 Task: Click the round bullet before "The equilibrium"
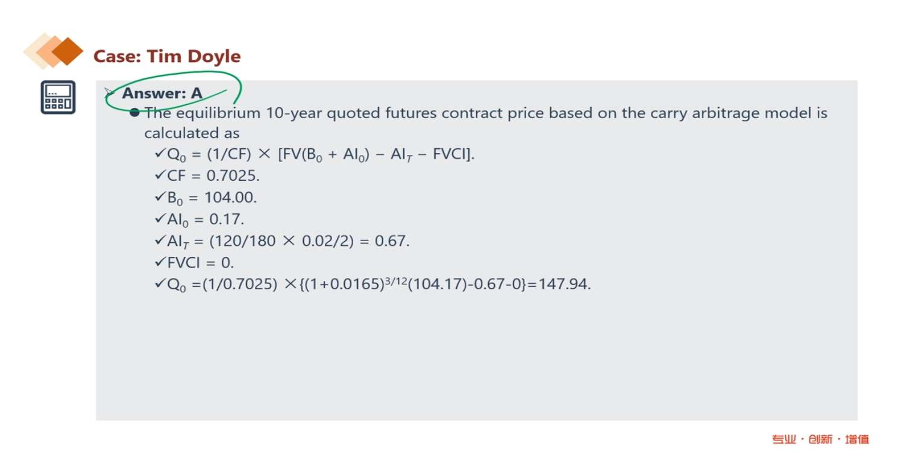tap(134, 113)
